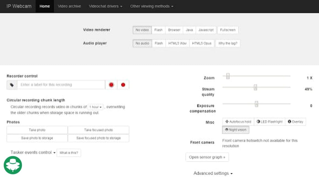The height and width of the screenshot is (178, 319).
Task: Expand Advanced settings section
Action: (x=212, y=173)
